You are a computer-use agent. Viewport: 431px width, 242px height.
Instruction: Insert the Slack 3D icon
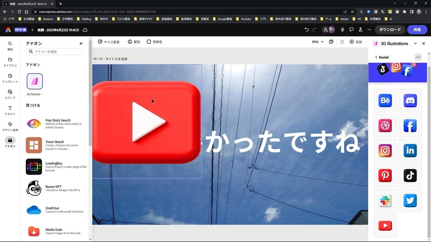click(385, 201)
